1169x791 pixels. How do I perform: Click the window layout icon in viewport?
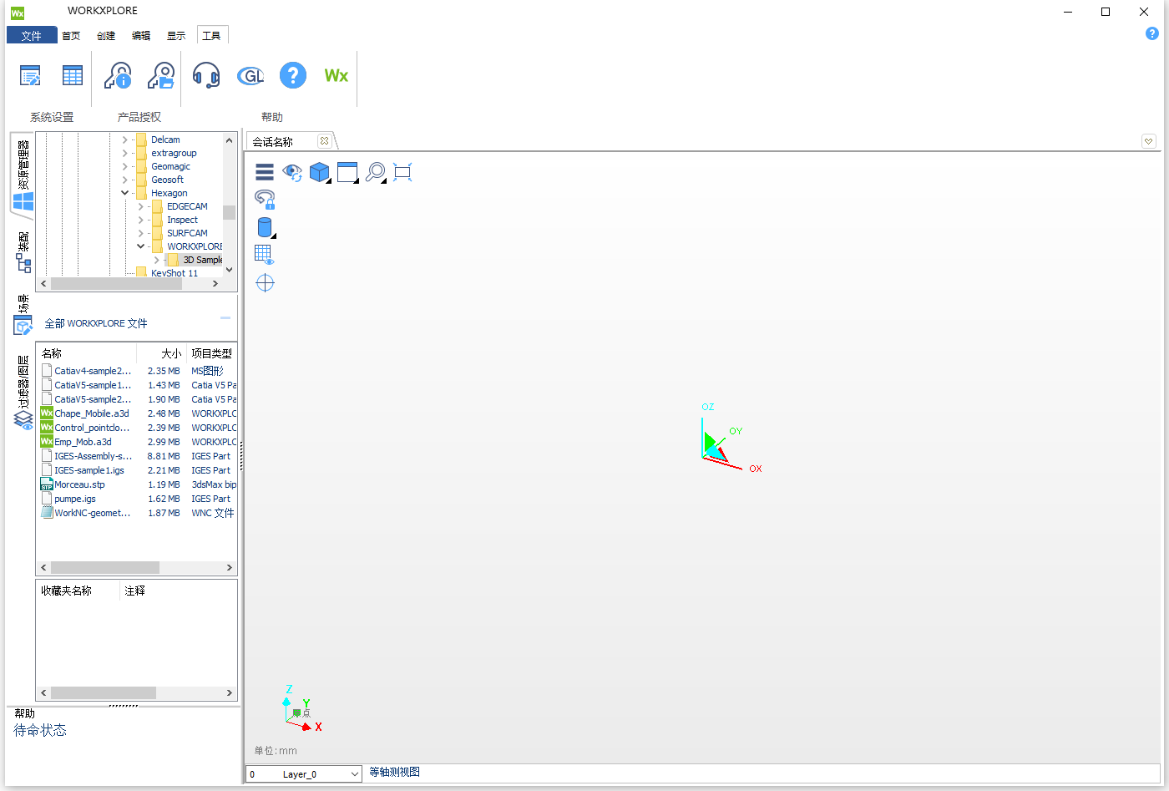coord(347,172)
